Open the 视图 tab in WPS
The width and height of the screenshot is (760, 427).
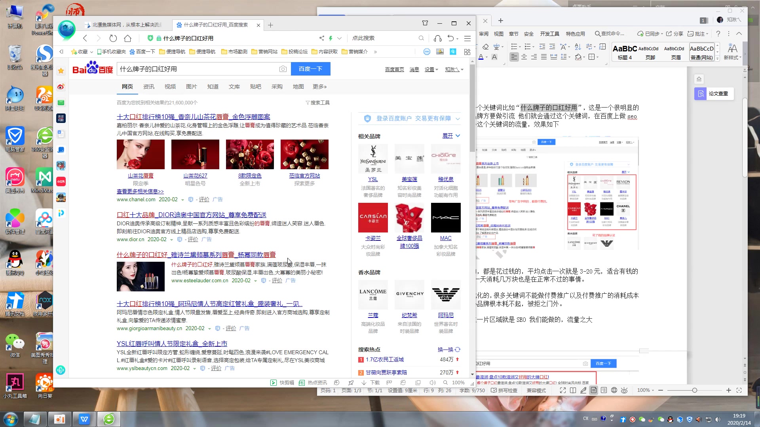click(x=499, y=34)
